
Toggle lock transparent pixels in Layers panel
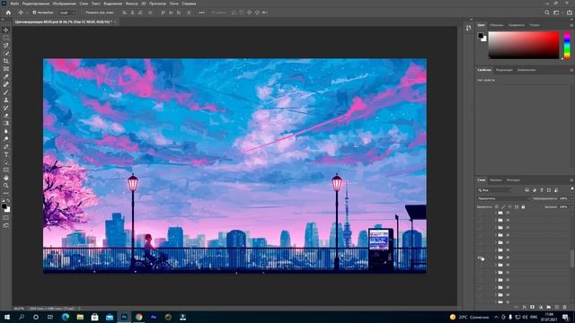(x=497, y=207)
